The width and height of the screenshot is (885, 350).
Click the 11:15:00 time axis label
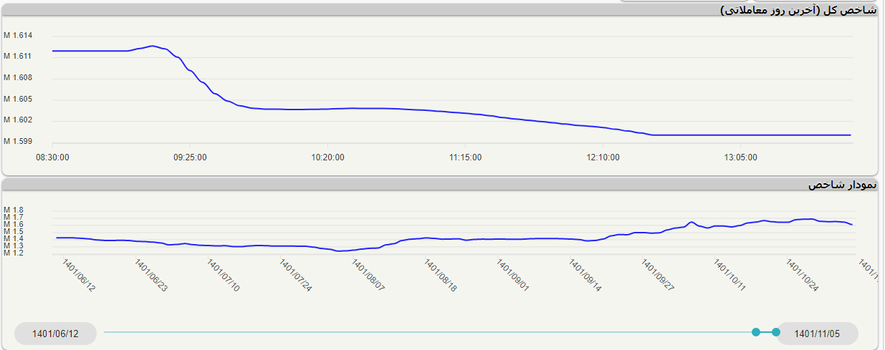coord(466,157)
